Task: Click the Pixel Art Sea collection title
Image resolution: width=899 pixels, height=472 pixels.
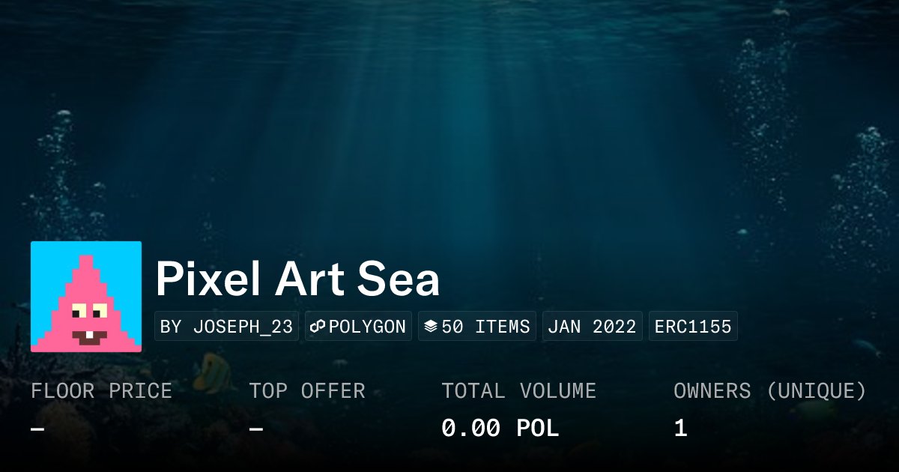Action: tap(297, 279)
